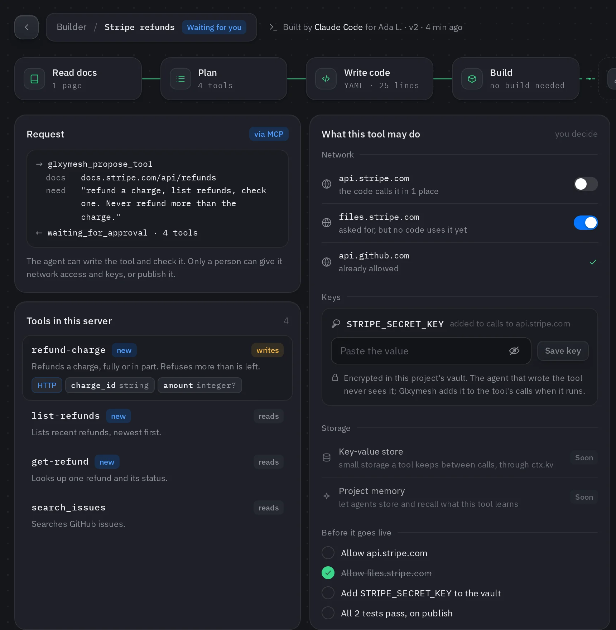Image resolution: width=616 pixels, height=630 pixels.
Task: Open the Read docs step card
Action: click(x=78, y=79)
